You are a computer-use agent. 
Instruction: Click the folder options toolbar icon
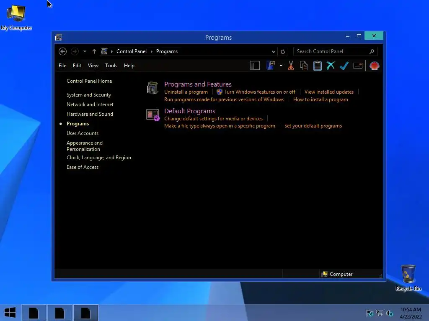pos(271,66)
